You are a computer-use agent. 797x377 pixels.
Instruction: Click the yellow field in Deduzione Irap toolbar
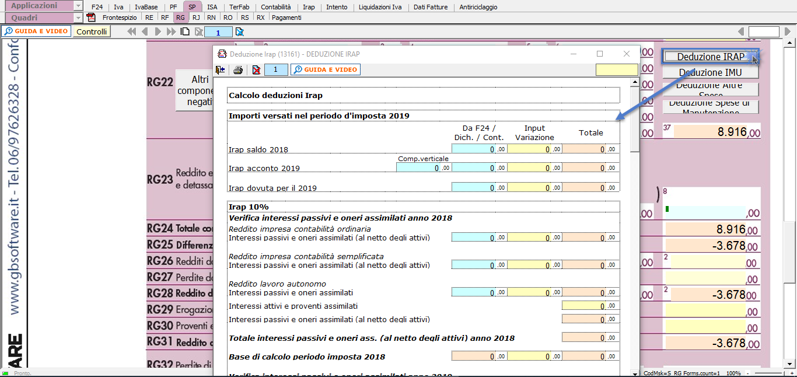(617, 70)
